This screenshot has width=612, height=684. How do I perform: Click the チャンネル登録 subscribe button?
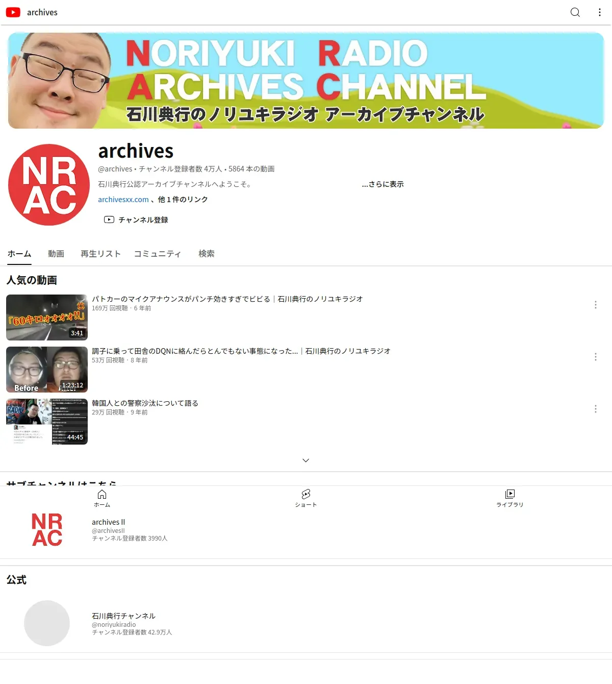tap(136, 220)
